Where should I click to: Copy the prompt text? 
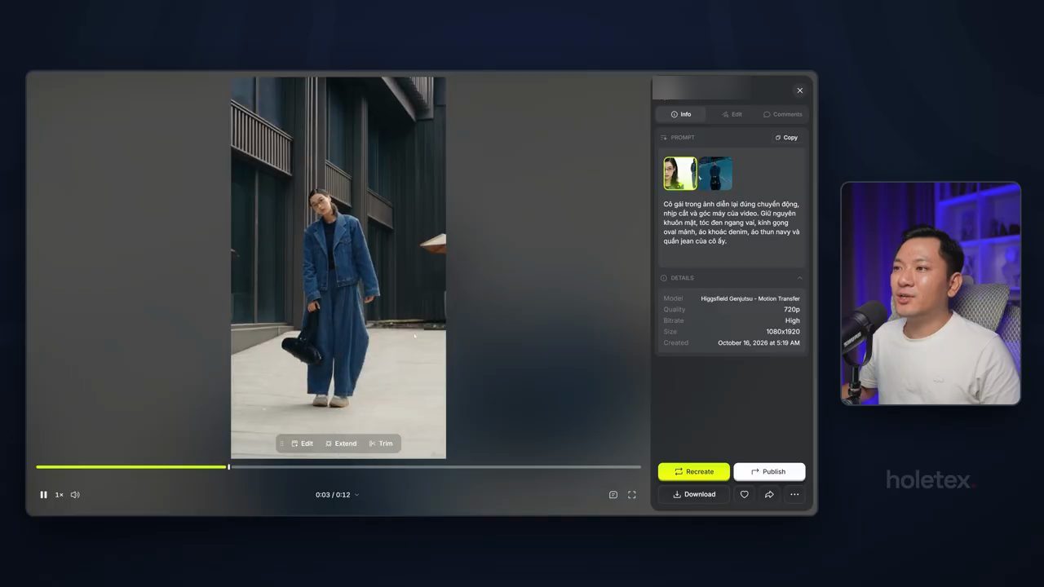(x=786, y=138)
